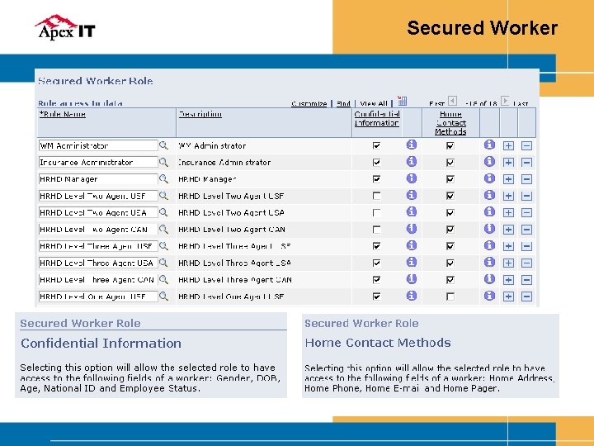Click into the WM Administrator role name field

[x=98, y=145]
